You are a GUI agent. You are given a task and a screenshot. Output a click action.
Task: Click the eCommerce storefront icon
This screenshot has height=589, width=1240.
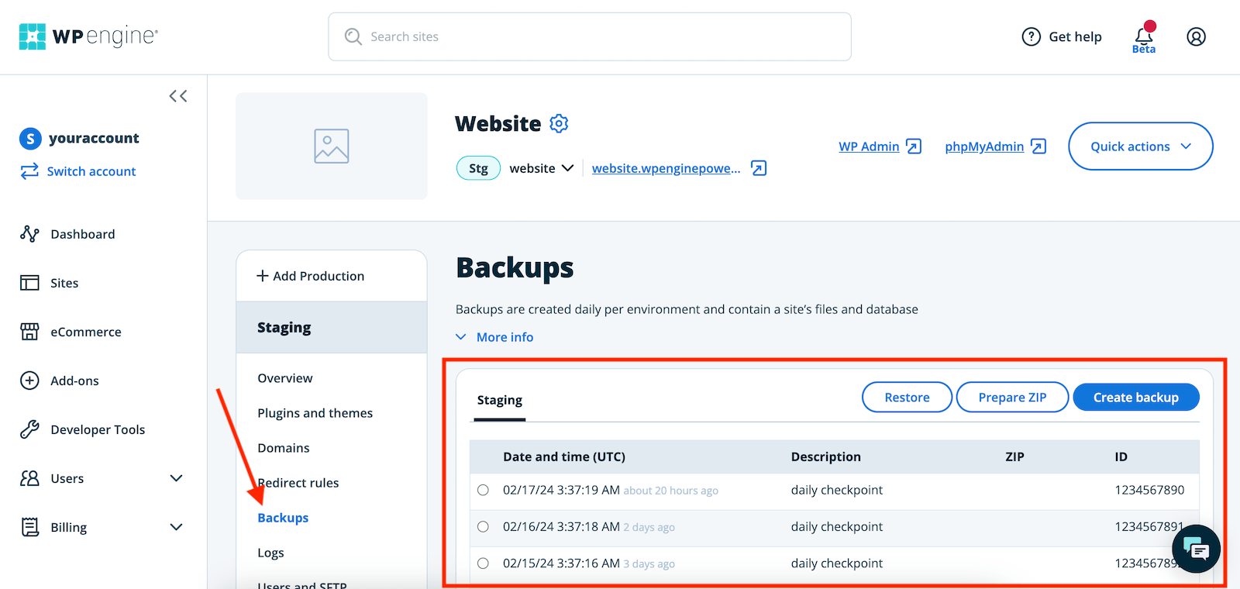point(29,332)
